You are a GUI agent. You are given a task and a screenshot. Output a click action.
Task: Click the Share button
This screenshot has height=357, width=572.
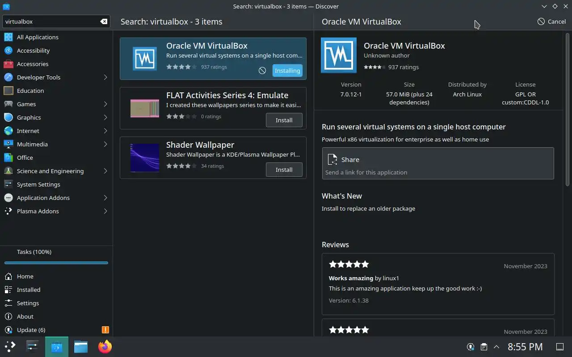point(438,163)
